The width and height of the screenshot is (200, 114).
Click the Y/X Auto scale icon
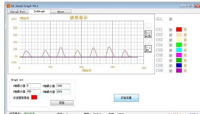coord(148,41)
